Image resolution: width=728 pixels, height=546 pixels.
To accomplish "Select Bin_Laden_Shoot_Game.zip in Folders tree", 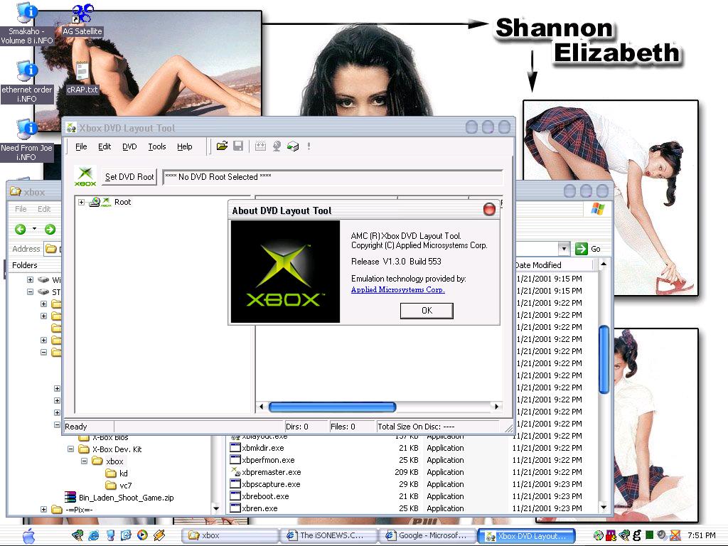I will click(119, 497).
